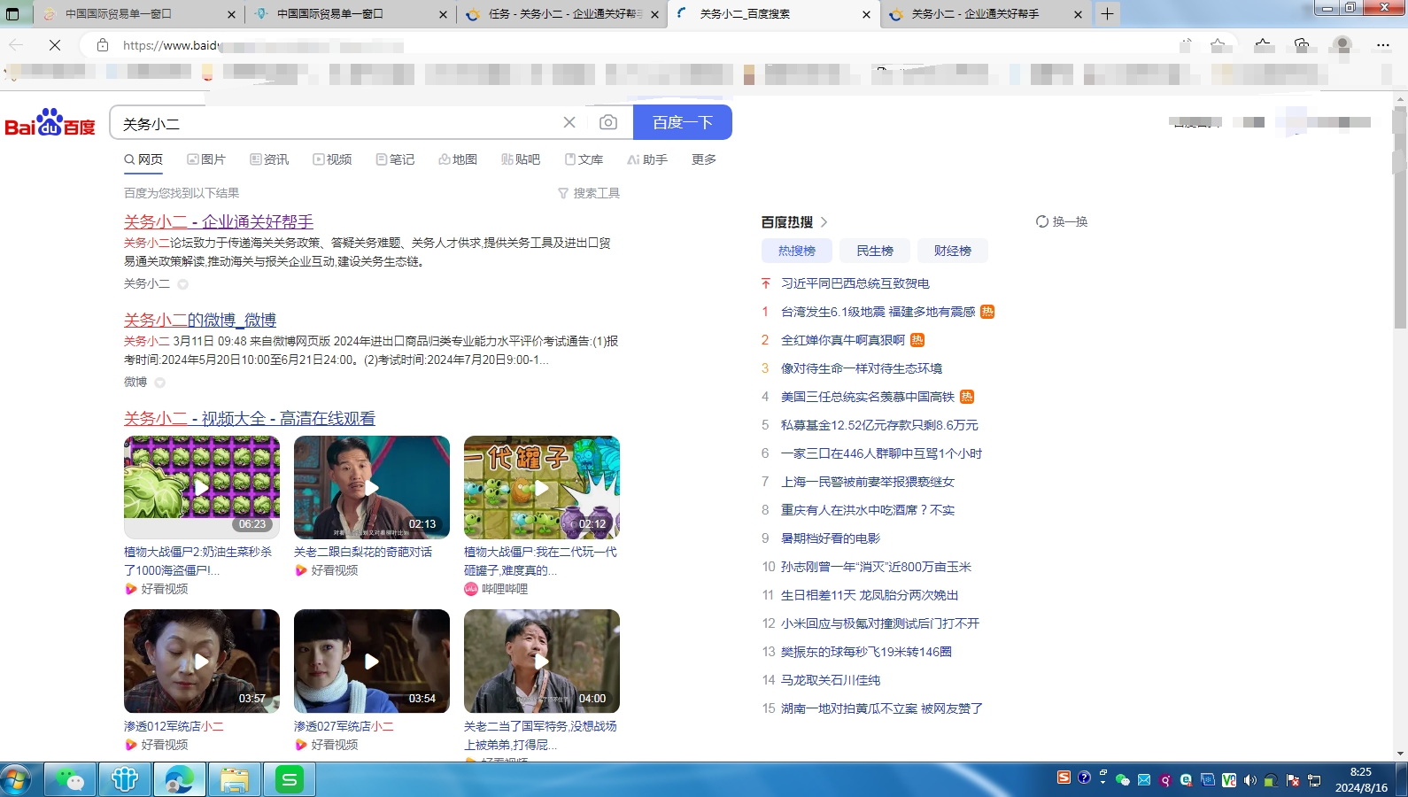Open browser settings and more menu

point(1383,45)
